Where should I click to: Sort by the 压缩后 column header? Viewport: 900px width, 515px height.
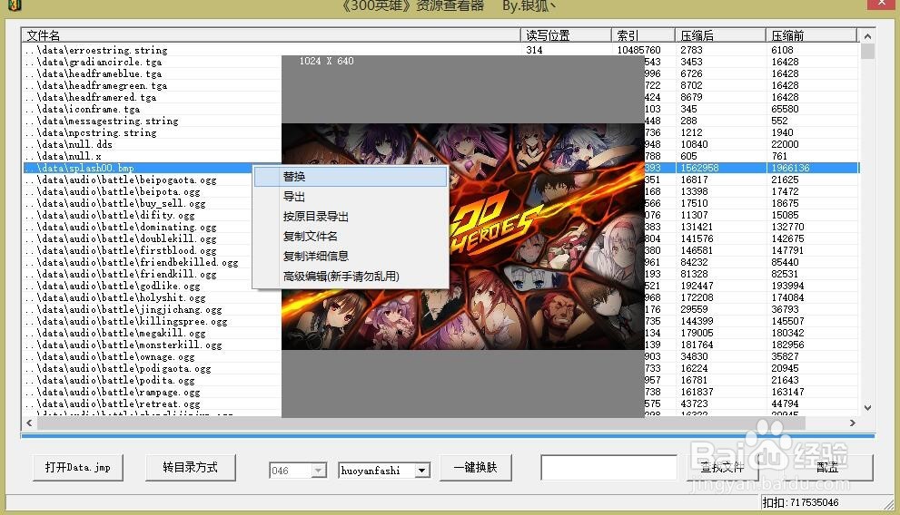720,35
